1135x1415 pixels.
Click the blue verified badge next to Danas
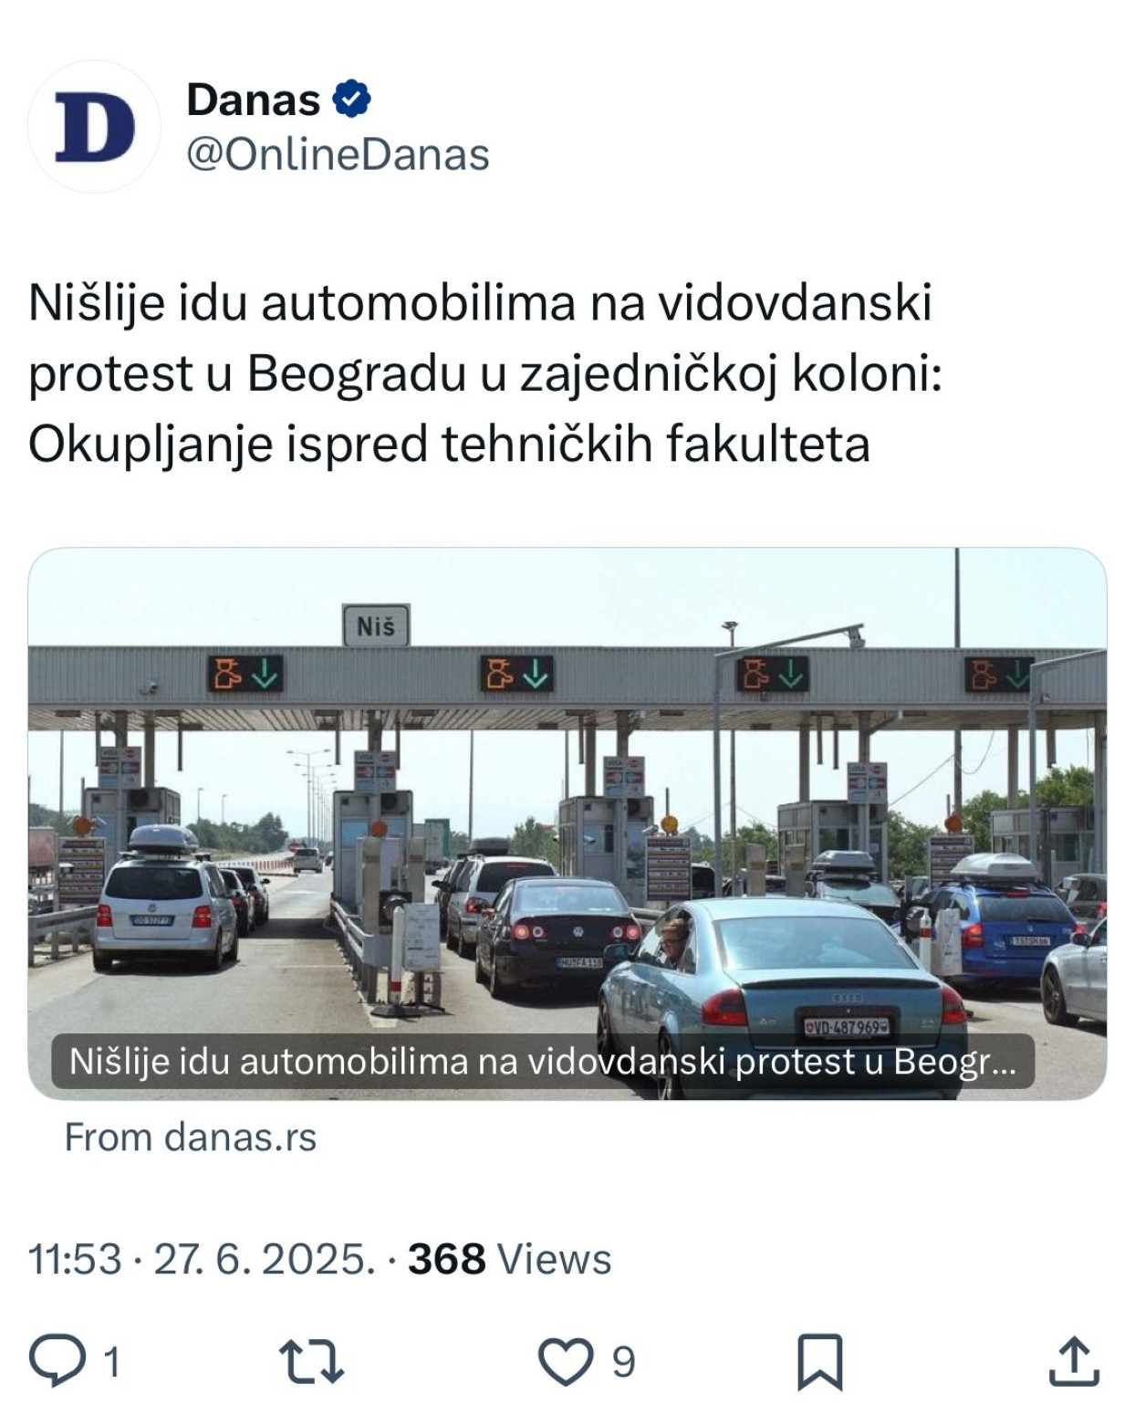351,99
